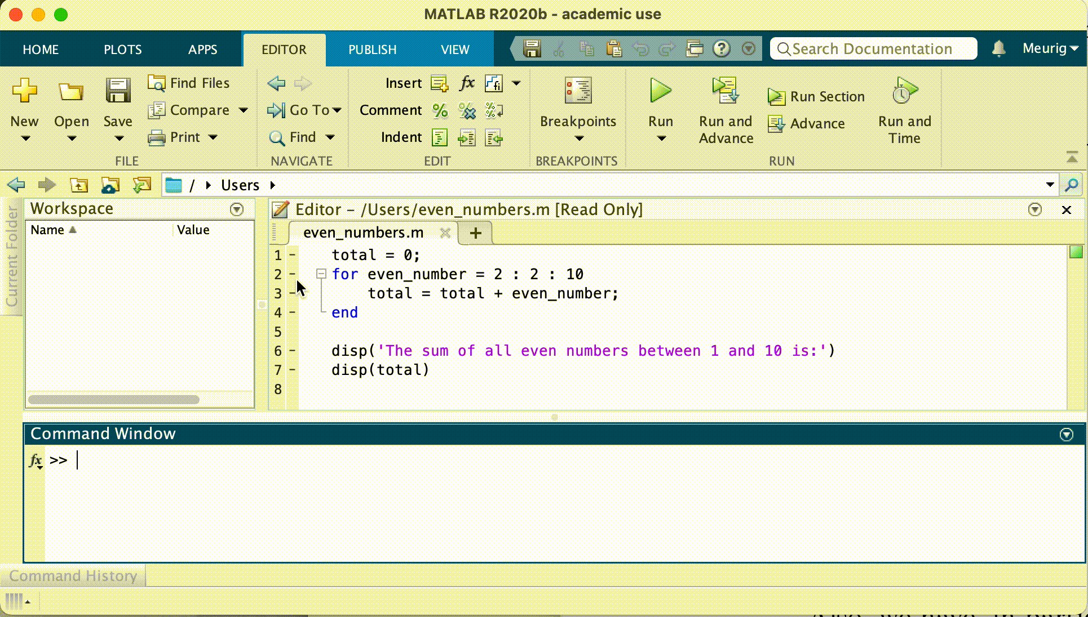Click the smart indent icon

[x=439, y=137]
